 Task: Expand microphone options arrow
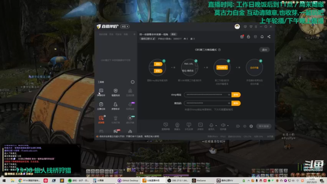pos(216,126)
